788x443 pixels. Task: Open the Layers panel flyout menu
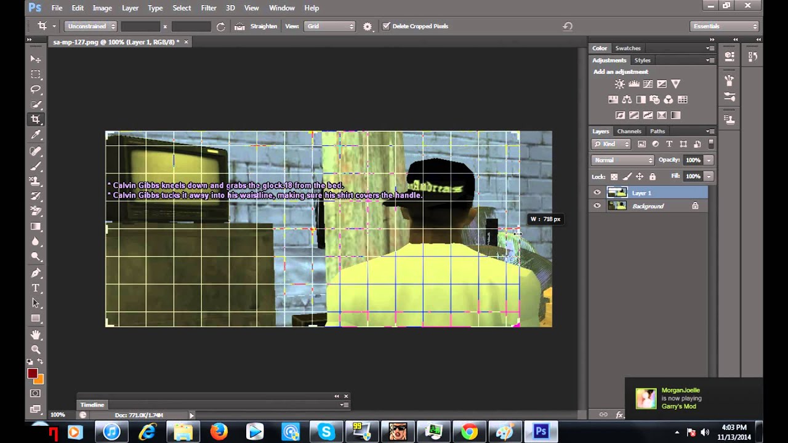click(x=710, y=131)
